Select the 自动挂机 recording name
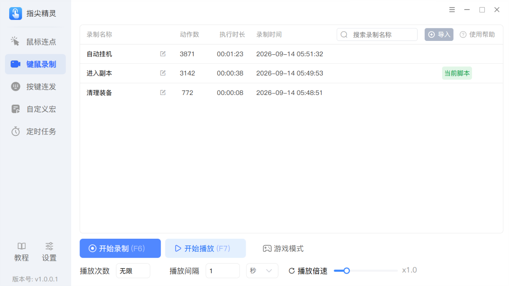509x286 pixels. 99,54
